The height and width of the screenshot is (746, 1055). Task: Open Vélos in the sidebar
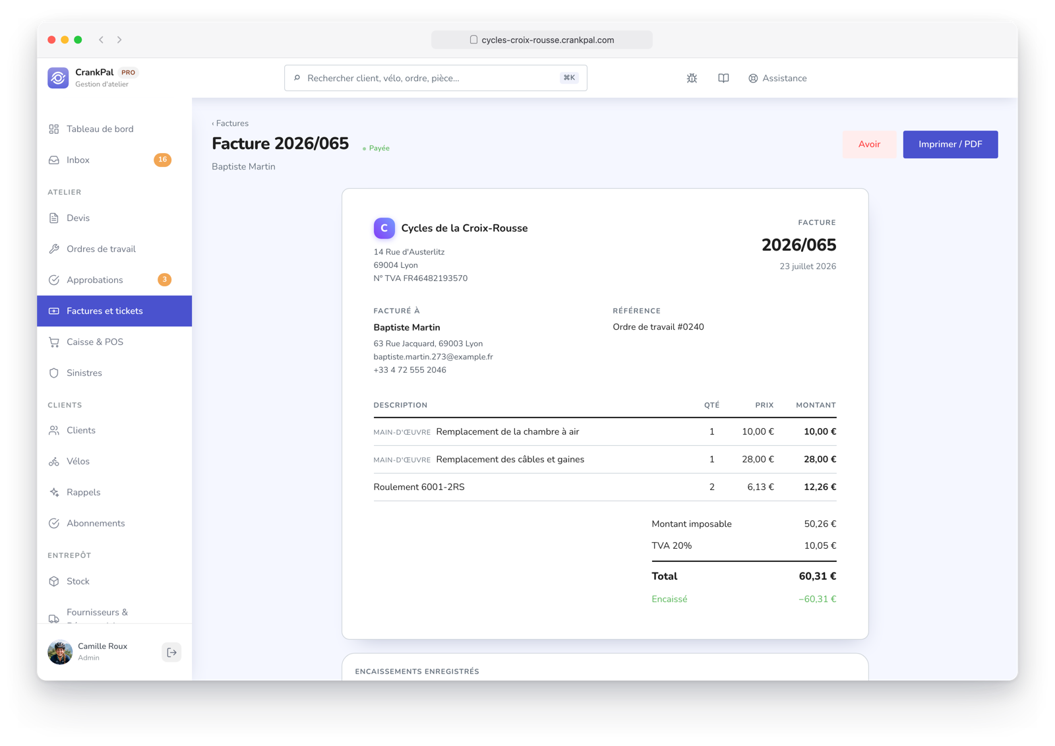coord(114,461)
